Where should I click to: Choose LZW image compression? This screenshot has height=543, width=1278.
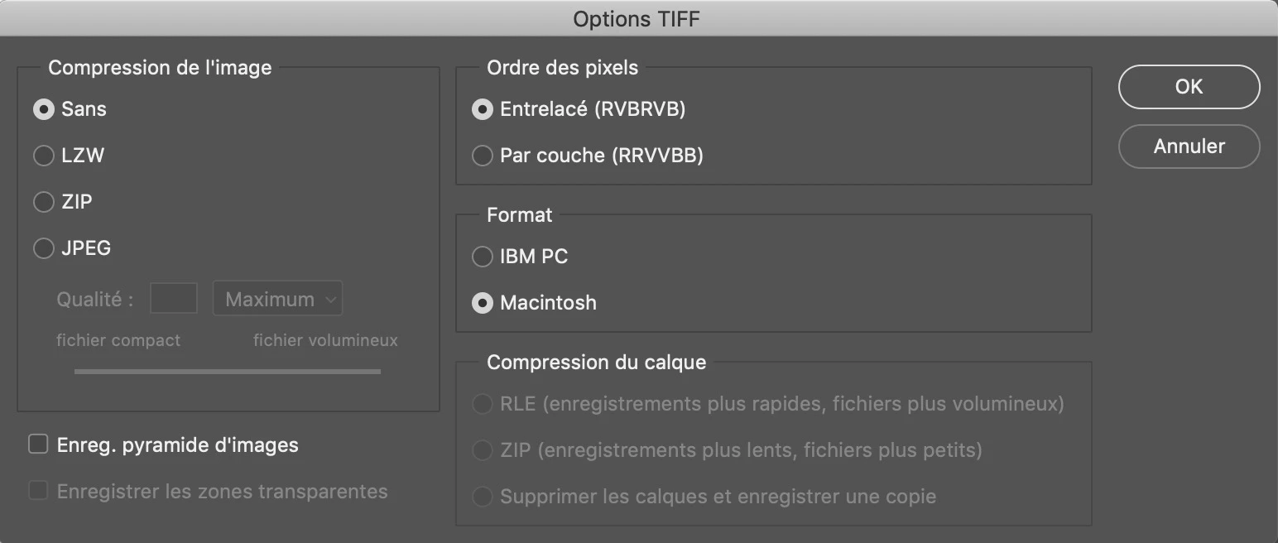[x=44, y=156]
